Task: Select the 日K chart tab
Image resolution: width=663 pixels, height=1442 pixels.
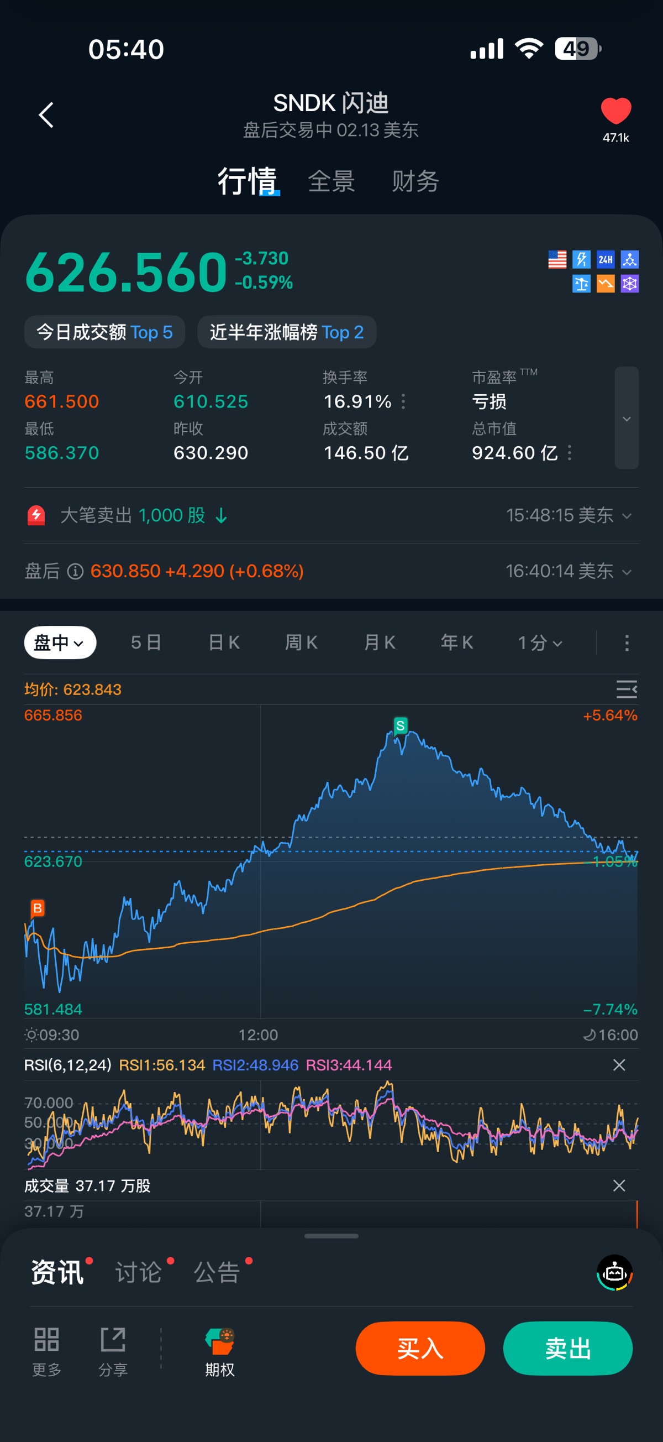Action: click(x=224, y=642)
